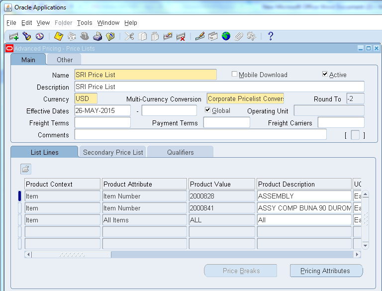This screenshot has height=291, width=382.
Task: Click the Effective Dates start field 26-MAY-2015
Action: pos(102,110)
